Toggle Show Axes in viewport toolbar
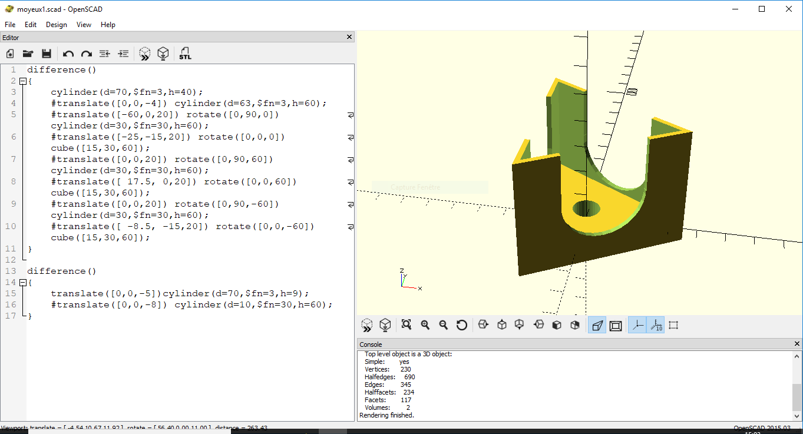 coord(636,325)
